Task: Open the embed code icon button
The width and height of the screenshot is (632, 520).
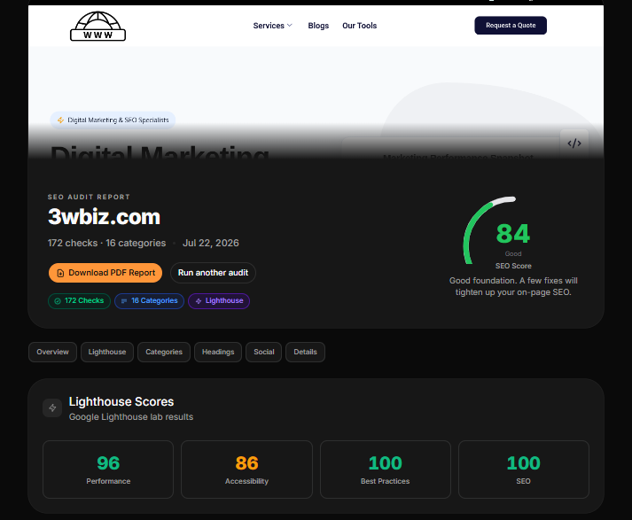Action: click(574, 144)
